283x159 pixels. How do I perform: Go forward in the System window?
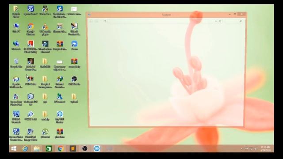[x=96, y=21]
